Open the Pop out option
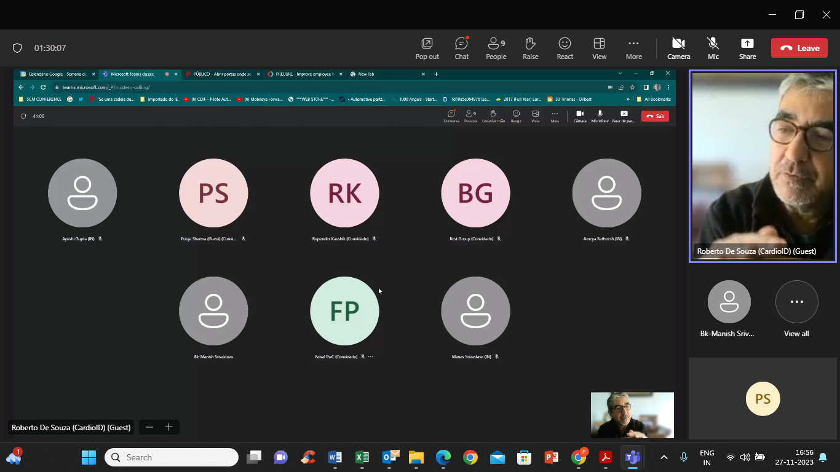 (427, 48)
